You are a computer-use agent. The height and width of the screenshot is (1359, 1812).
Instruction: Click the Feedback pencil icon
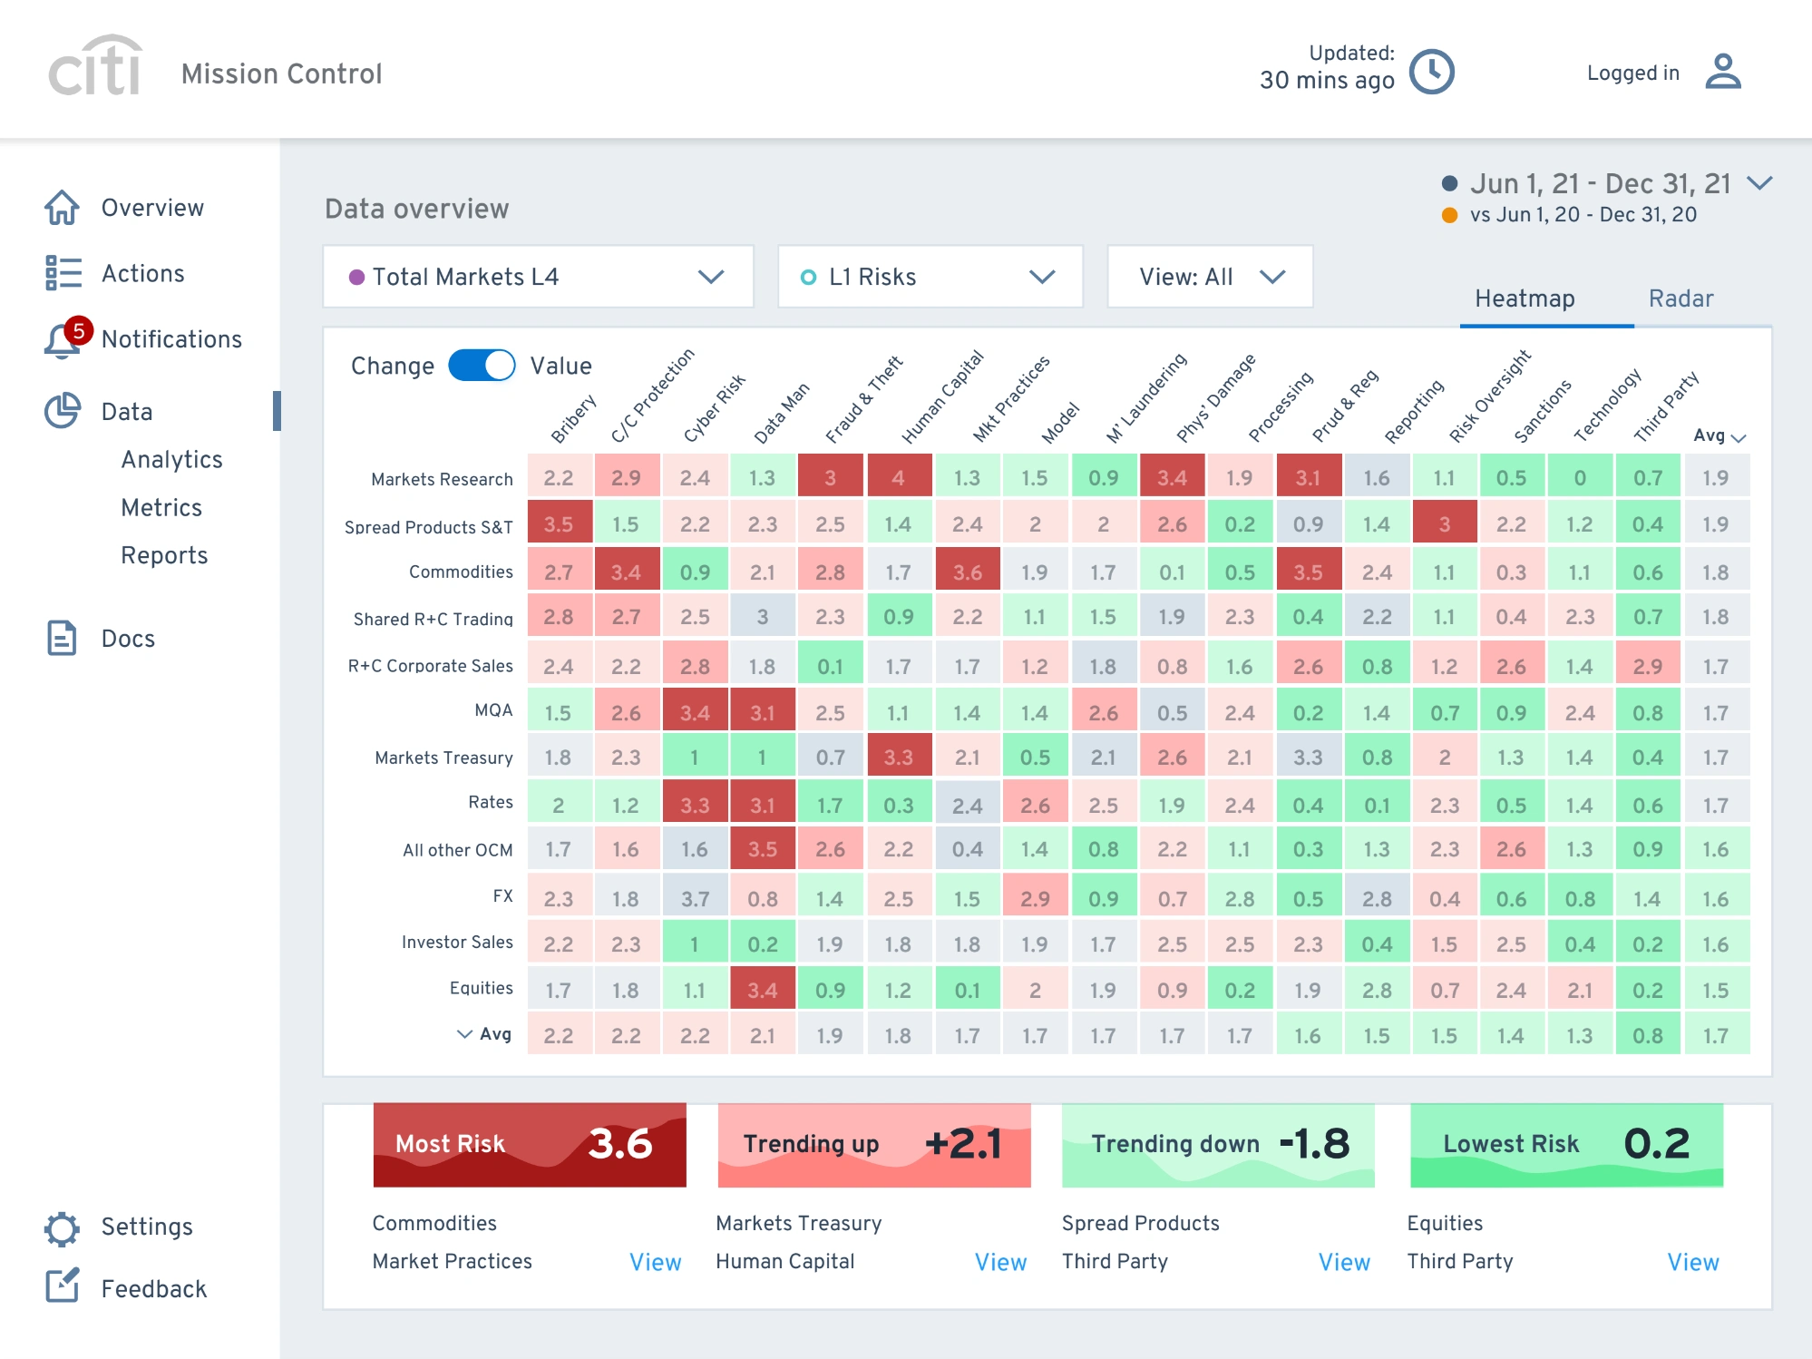[x=63, y=1286]
